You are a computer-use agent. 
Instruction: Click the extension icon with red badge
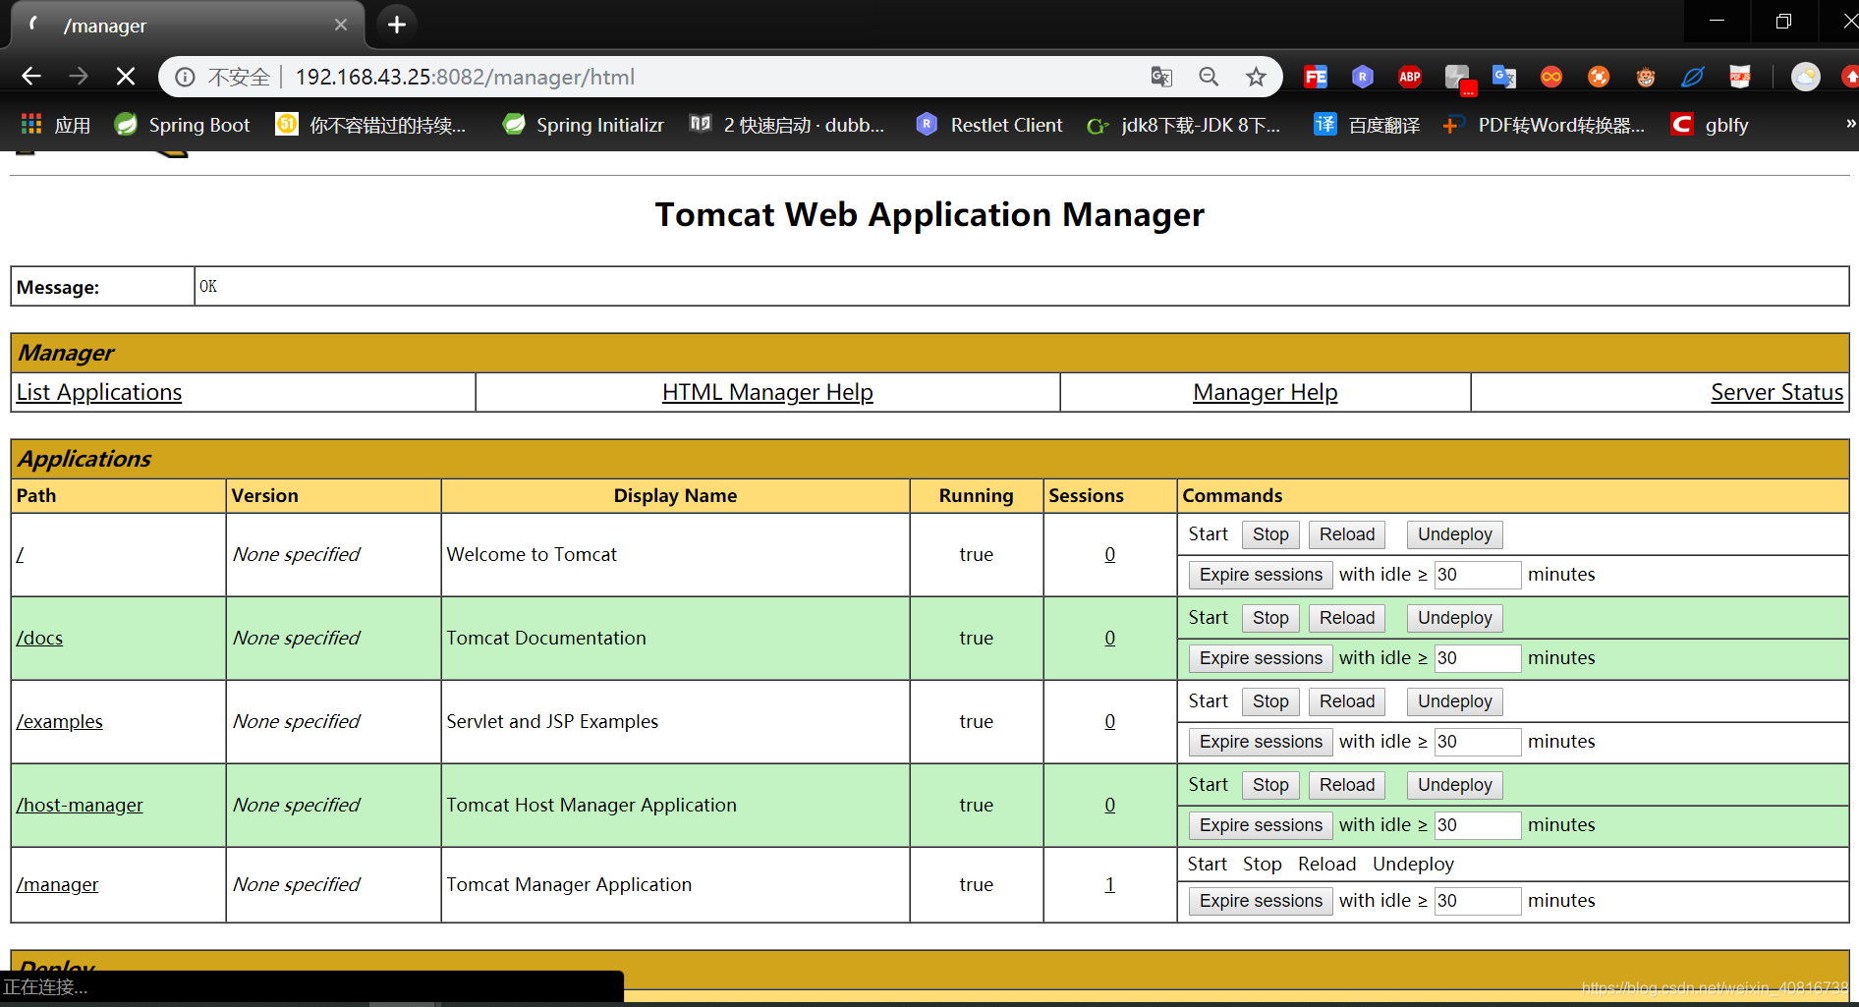[x=1459, y=79]
